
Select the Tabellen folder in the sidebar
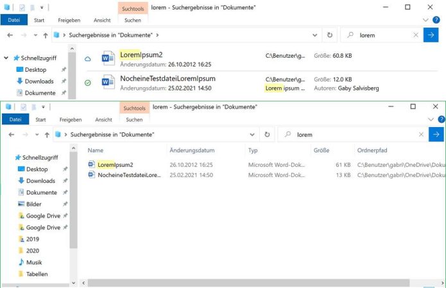click(37, 273)
